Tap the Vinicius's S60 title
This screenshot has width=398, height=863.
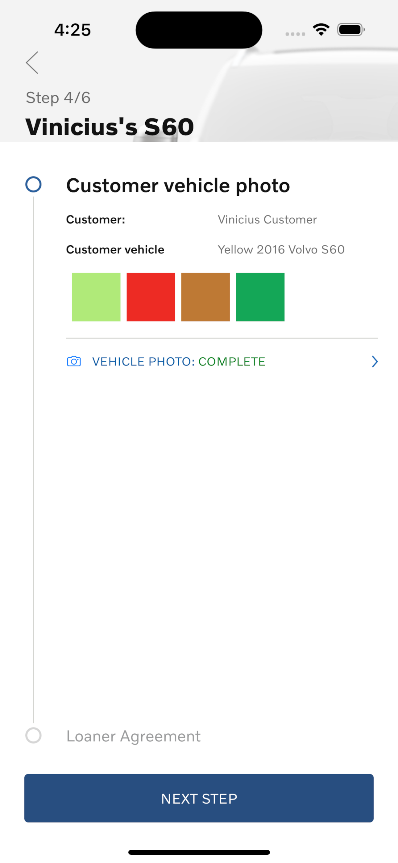pos(110,127)
